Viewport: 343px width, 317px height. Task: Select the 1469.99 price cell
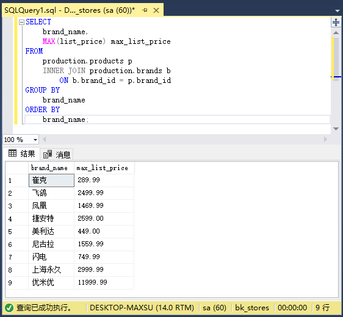(x=104, y=206)
